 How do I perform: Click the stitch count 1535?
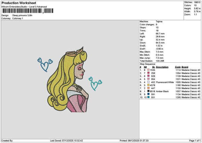pos(153,70)
